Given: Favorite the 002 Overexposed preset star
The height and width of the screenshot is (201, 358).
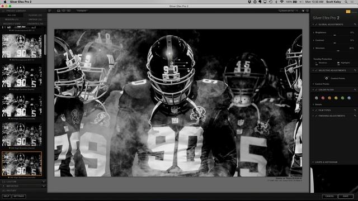Looking at the screenshot, I should tap(10, 60).
